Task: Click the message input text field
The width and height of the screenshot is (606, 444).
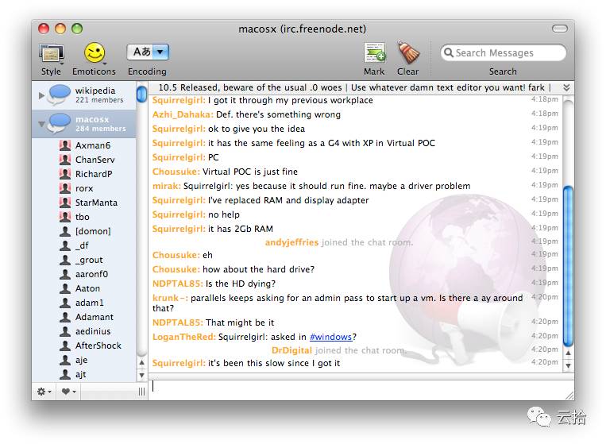Action: 361,389
